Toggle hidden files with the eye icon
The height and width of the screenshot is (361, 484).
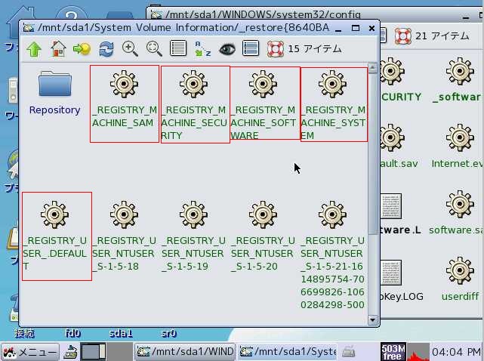tap(227, 49)
